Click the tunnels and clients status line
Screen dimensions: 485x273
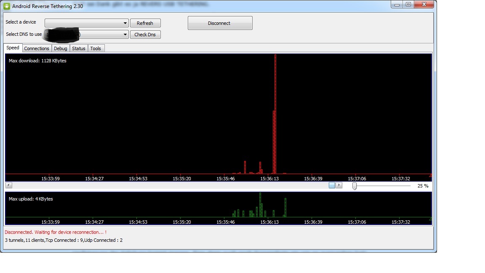point(64,240)
